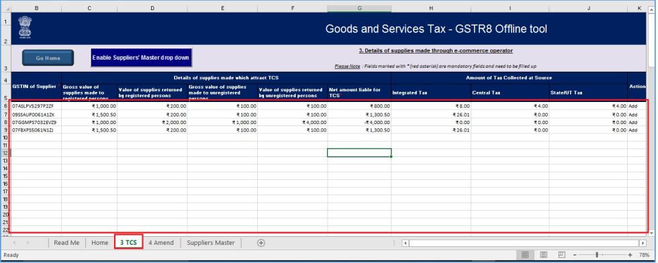Open the Read Me sheet tab
The height and width of the screenshot is (263, 658).
[x=66, y=243]
